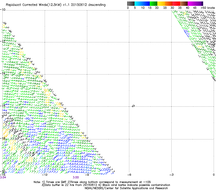The height and width of the screenshot is (190, 216).
Task: Click the yellow 20-25 knots legend swatch
Action: 161,4
